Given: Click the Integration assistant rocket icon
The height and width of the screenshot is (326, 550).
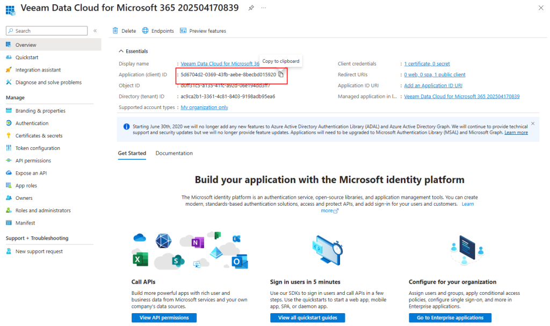Looking at the screenshot, I should [9, 70].
